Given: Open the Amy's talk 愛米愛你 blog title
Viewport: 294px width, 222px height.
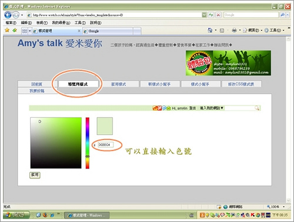Looking at the screenshot, I should pyautogui.click(x=60, y=43).
